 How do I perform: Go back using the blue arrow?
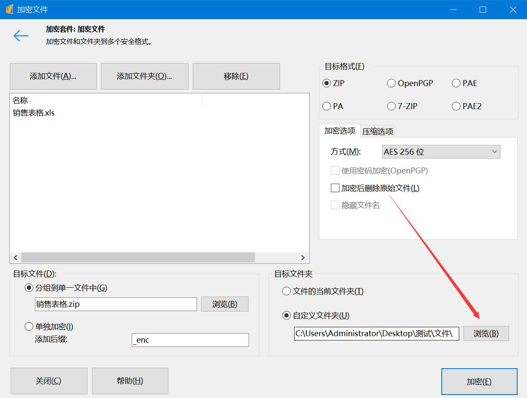tap(20, 36)
